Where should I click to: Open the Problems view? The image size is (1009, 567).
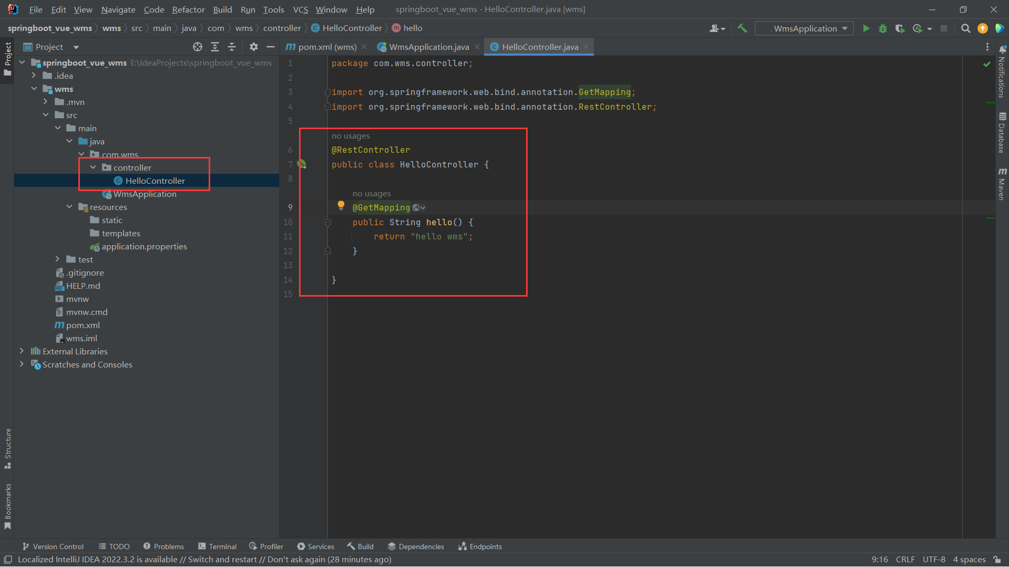[163, 546]
